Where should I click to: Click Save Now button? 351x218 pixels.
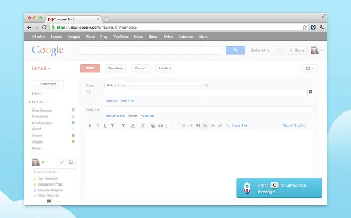coord(116,68)
